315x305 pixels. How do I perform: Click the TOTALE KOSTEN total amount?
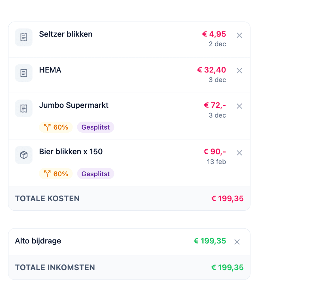pyautogui.click(x=227, y=198)
